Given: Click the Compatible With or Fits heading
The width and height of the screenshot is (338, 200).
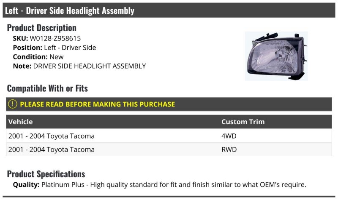Looking at the screenshot, I should click(x=47, y=88).
